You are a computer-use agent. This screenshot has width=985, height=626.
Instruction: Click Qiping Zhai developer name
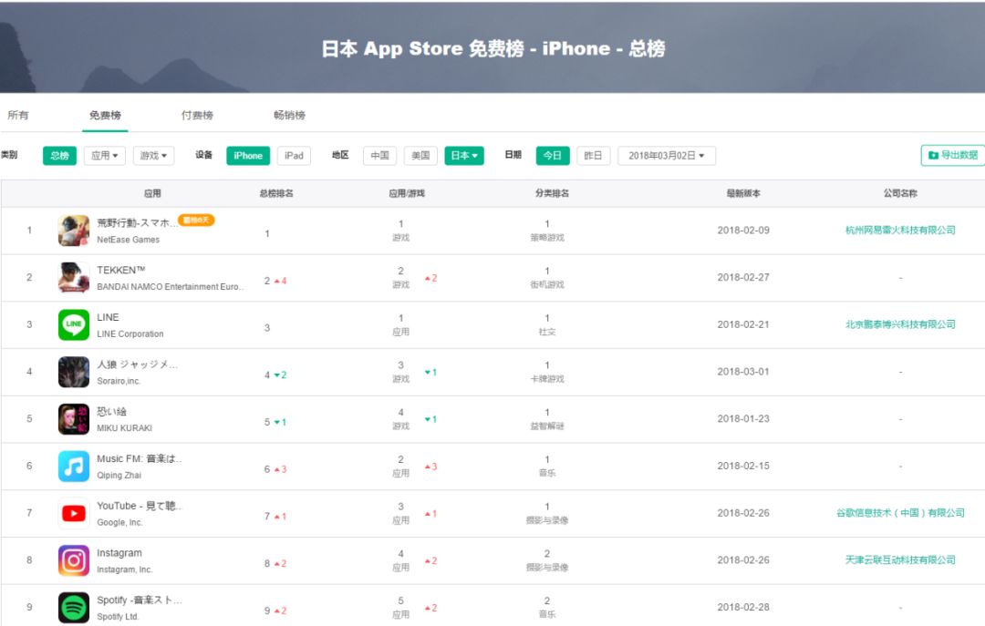pyautogui.click(x=119, y=476)
